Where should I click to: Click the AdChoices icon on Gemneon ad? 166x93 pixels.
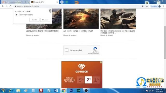(x=101, y=63)
